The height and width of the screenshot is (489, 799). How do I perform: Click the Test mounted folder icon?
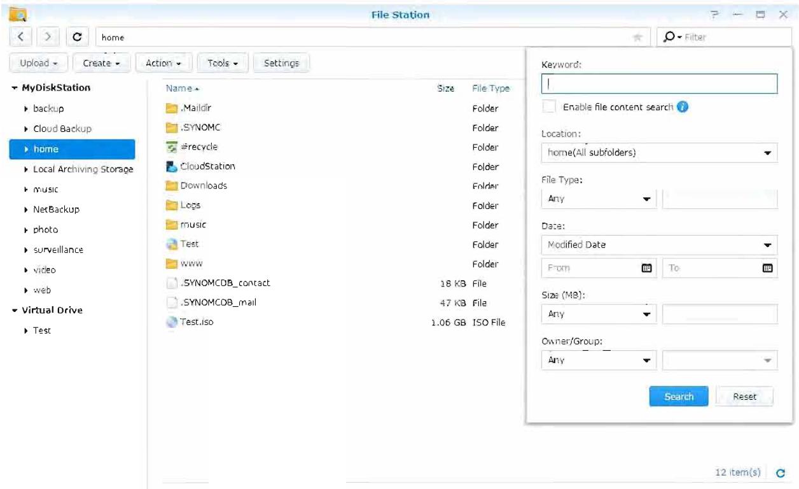tap(171, 244)
